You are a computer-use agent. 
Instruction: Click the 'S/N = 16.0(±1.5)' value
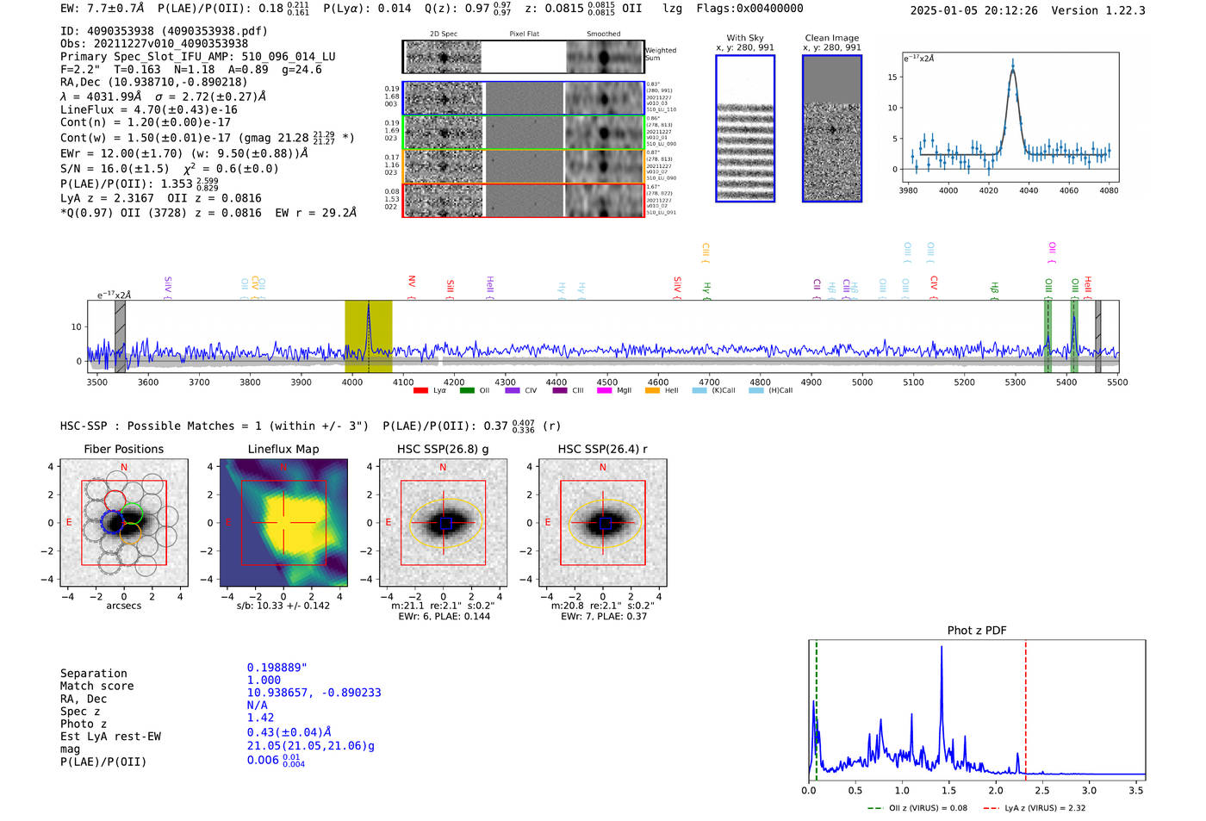[115, 169]
